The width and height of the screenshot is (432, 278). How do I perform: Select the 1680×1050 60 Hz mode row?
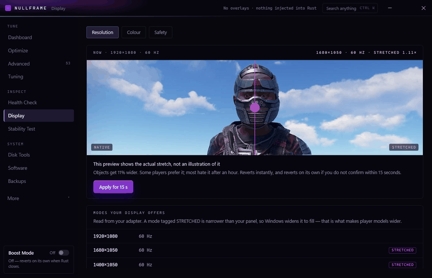(255, 250)
